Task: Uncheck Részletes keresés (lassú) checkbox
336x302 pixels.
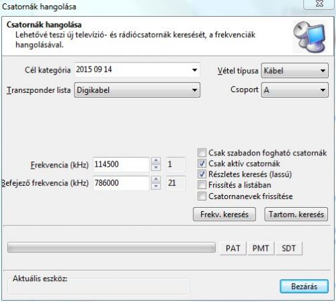Action: [202, 174]
